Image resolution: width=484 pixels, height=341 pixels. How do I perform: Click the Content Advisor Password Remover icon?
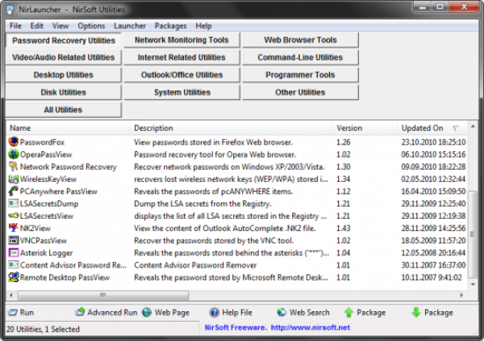[x=13, y=265]
